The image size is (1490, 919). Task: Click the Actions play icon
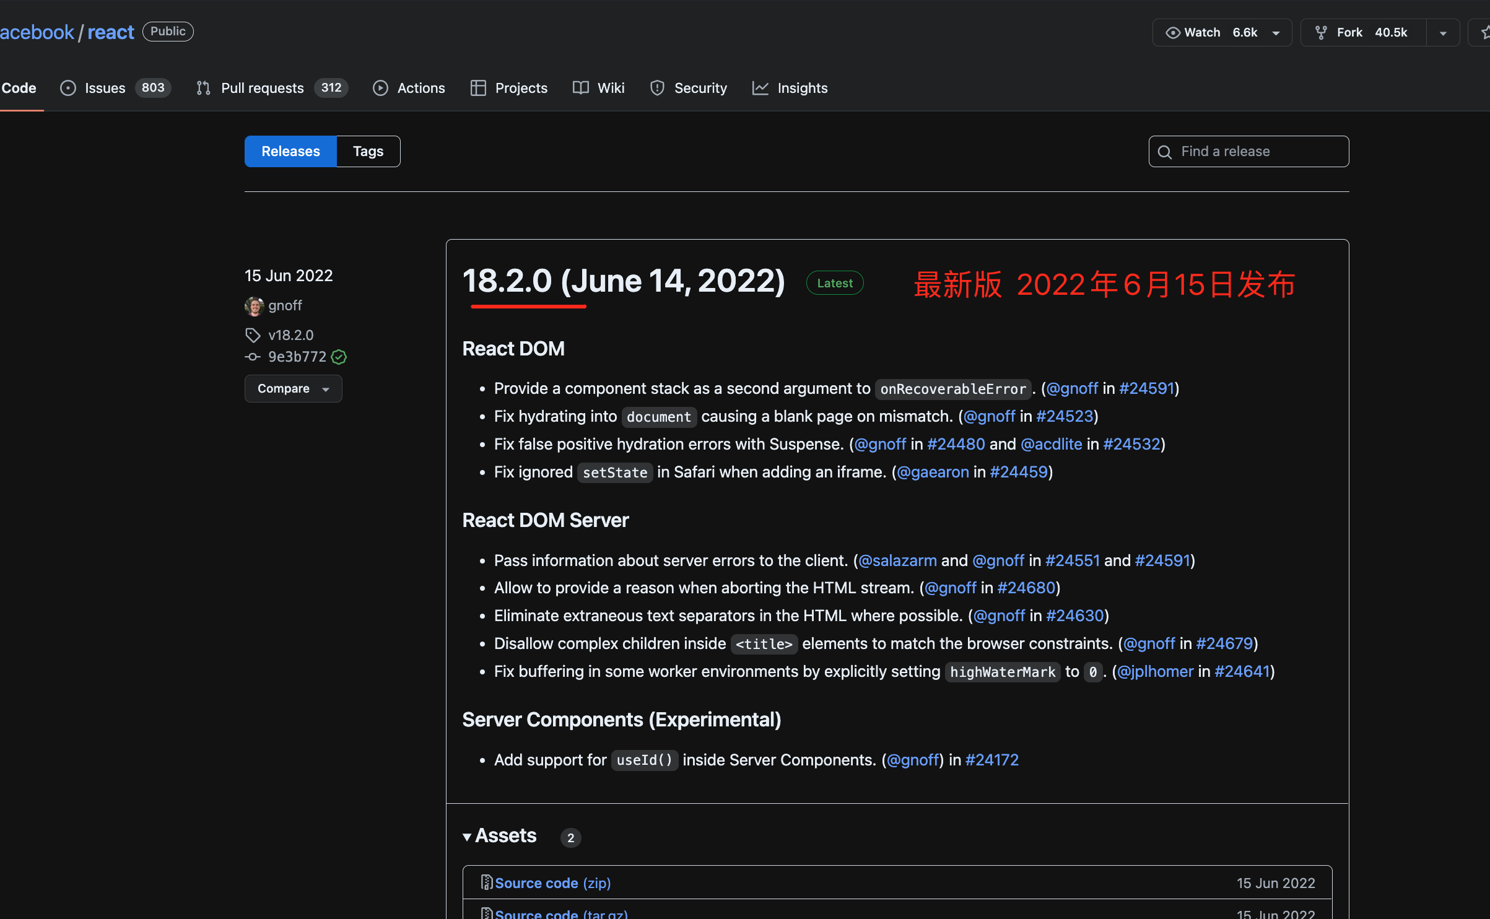[380, 88]
